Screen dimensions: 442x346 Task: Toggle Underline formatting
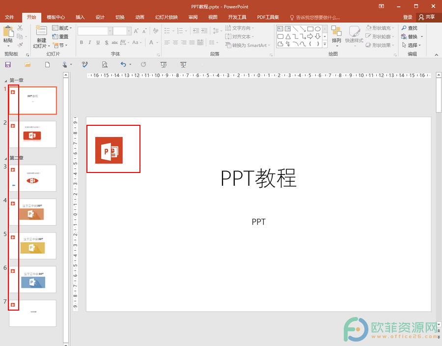pos(98,43)
